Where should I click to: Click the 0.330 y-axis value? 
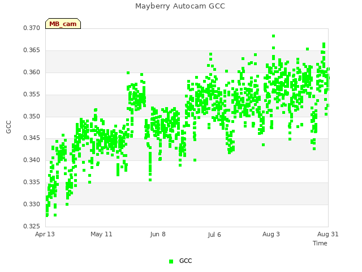32,204
